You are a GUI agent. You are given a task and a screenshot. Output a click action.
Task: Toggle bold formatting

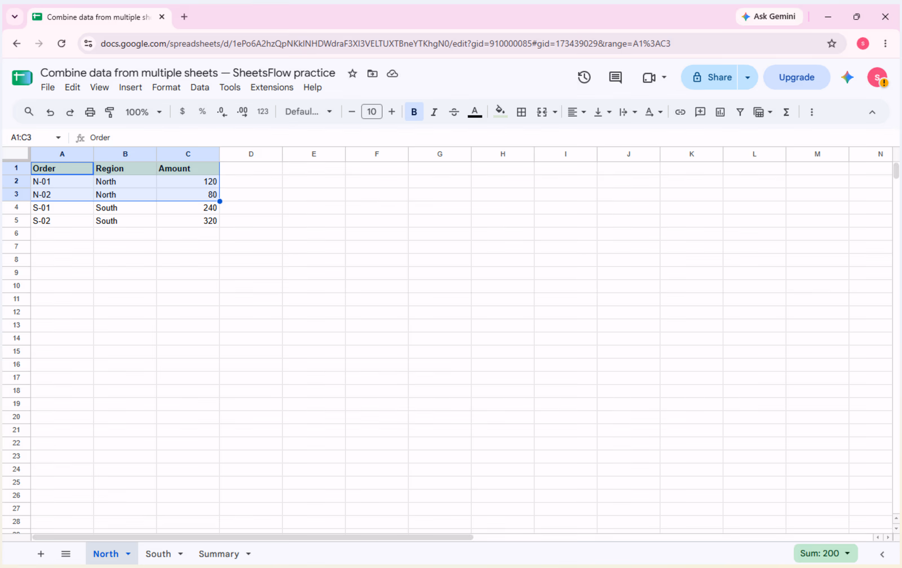tap(414, 112)
